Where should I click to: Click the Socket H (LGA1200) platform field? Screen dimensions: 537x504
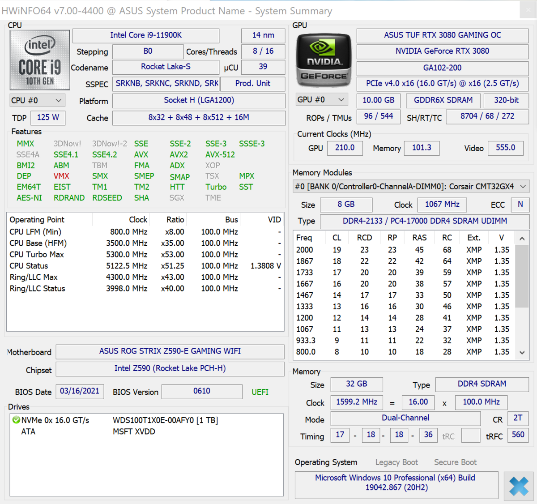(x=199, y=101)
